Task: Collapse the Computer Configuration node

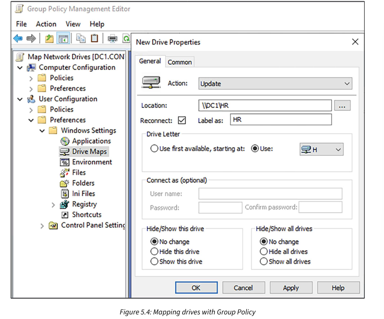Action: click(x=20, y=68)
